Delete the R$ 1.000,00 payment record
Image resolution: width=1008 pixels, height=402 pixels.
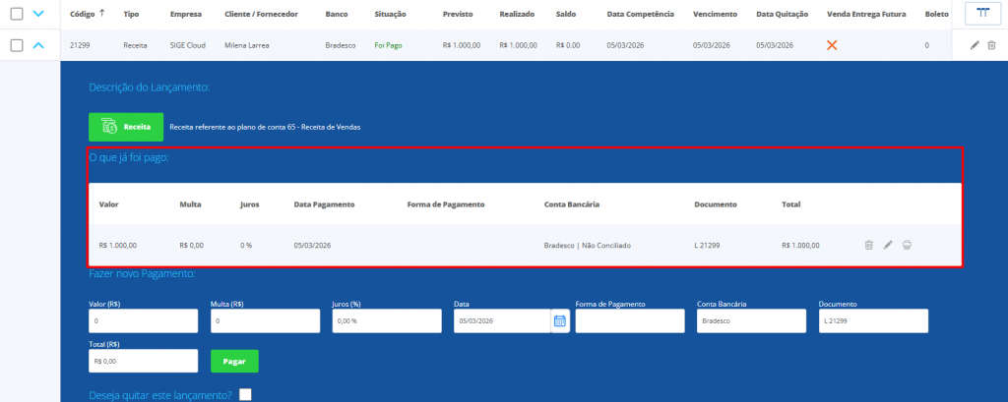868,245
